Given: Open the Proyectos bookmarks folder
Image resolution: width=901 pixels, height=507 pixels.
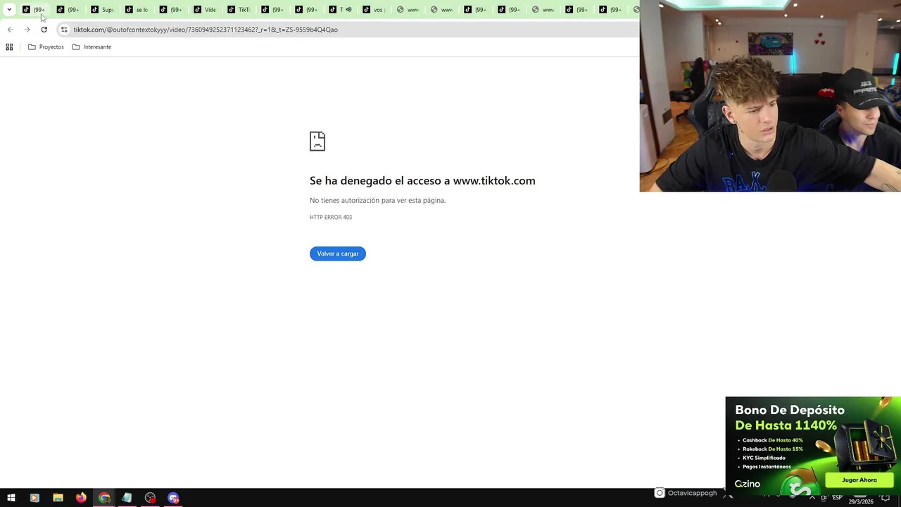Looking at the screenshot, I should 46,47.
